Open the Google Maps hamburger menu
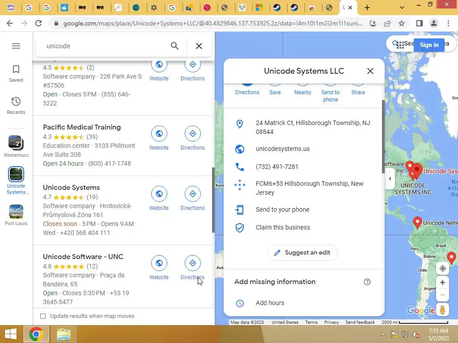Viewport: 458px width, 343px height. [16, 46]
